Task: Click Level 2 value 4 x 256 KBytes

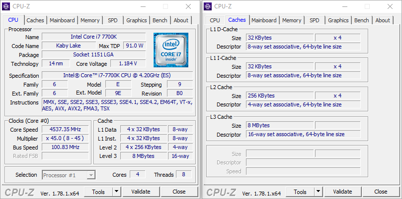Action: click(x=144, y=147)
